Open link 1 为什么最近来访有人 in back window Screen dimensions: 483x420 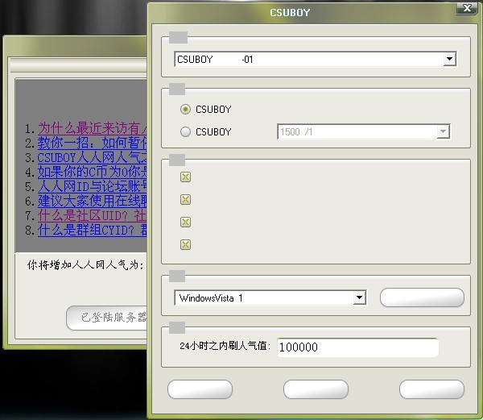click(x=92, y=128)
